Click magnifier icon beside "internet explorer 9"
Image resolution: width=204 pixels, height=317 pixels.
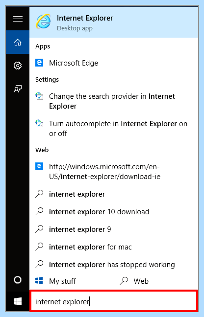click(39, 229)
